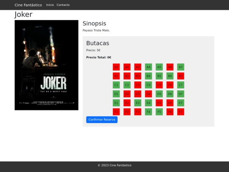Click taken seat F7
The height and width of the screenshot is (172, 229).
[181, 112]
